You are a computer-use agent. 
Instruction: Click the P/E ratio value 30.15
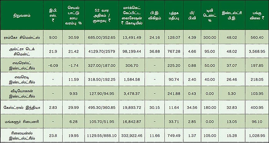point(154,108)
